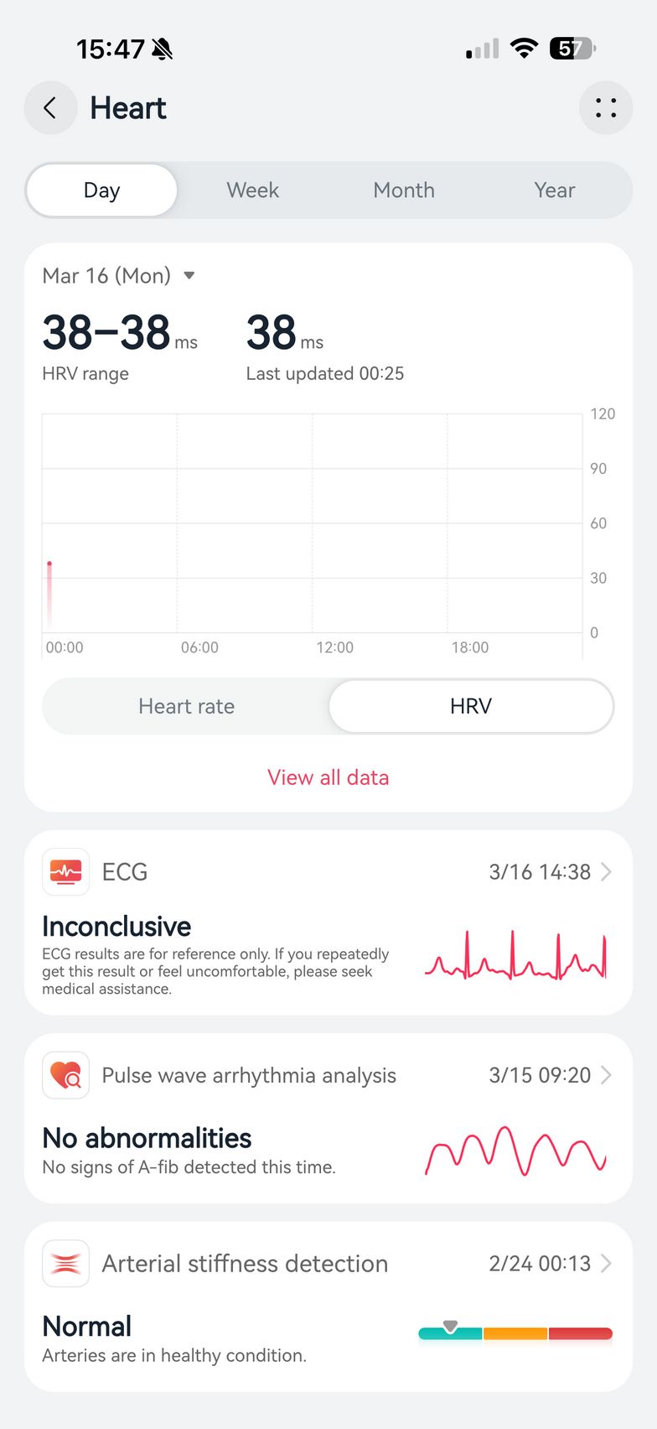
Task: Expand ECG details chevron
Action: pyautogui.click(x=606, y=872)
